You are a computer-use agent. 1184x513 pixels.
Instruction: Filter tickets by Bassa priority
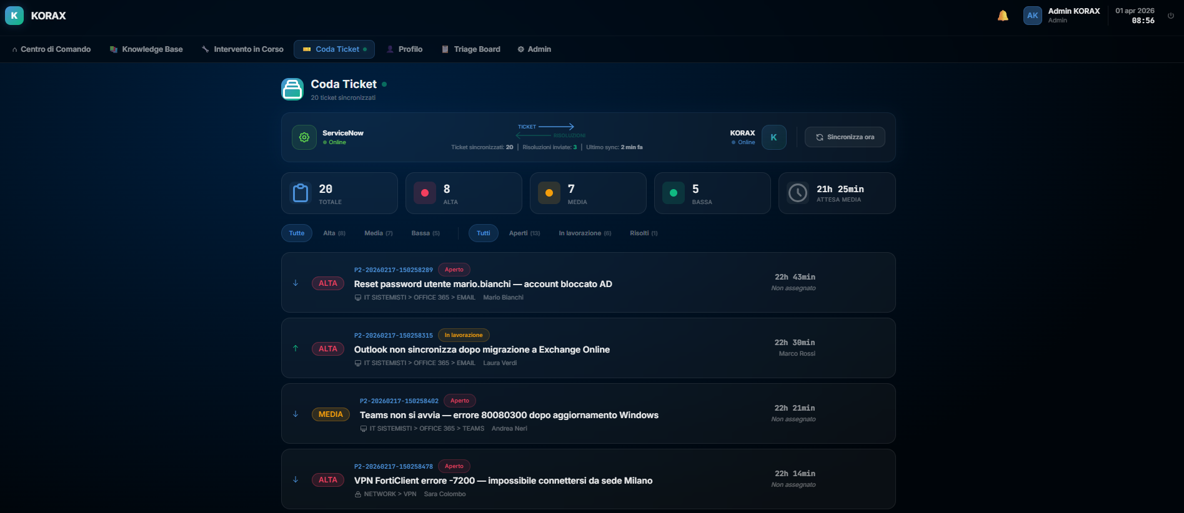[425, 233]
